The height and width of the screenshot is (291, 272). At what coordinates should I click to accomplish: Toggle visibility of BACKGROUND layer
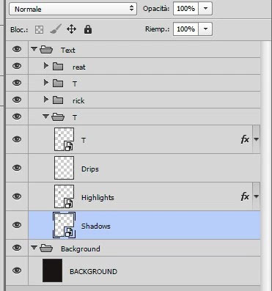coord(17,270)
